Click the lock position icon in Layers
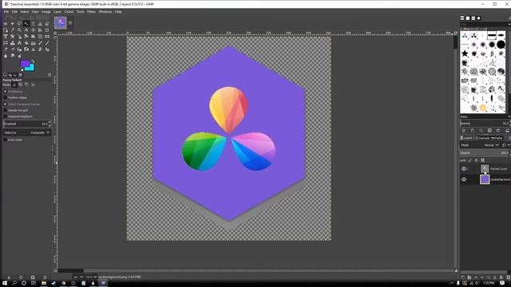 point(476,160)
